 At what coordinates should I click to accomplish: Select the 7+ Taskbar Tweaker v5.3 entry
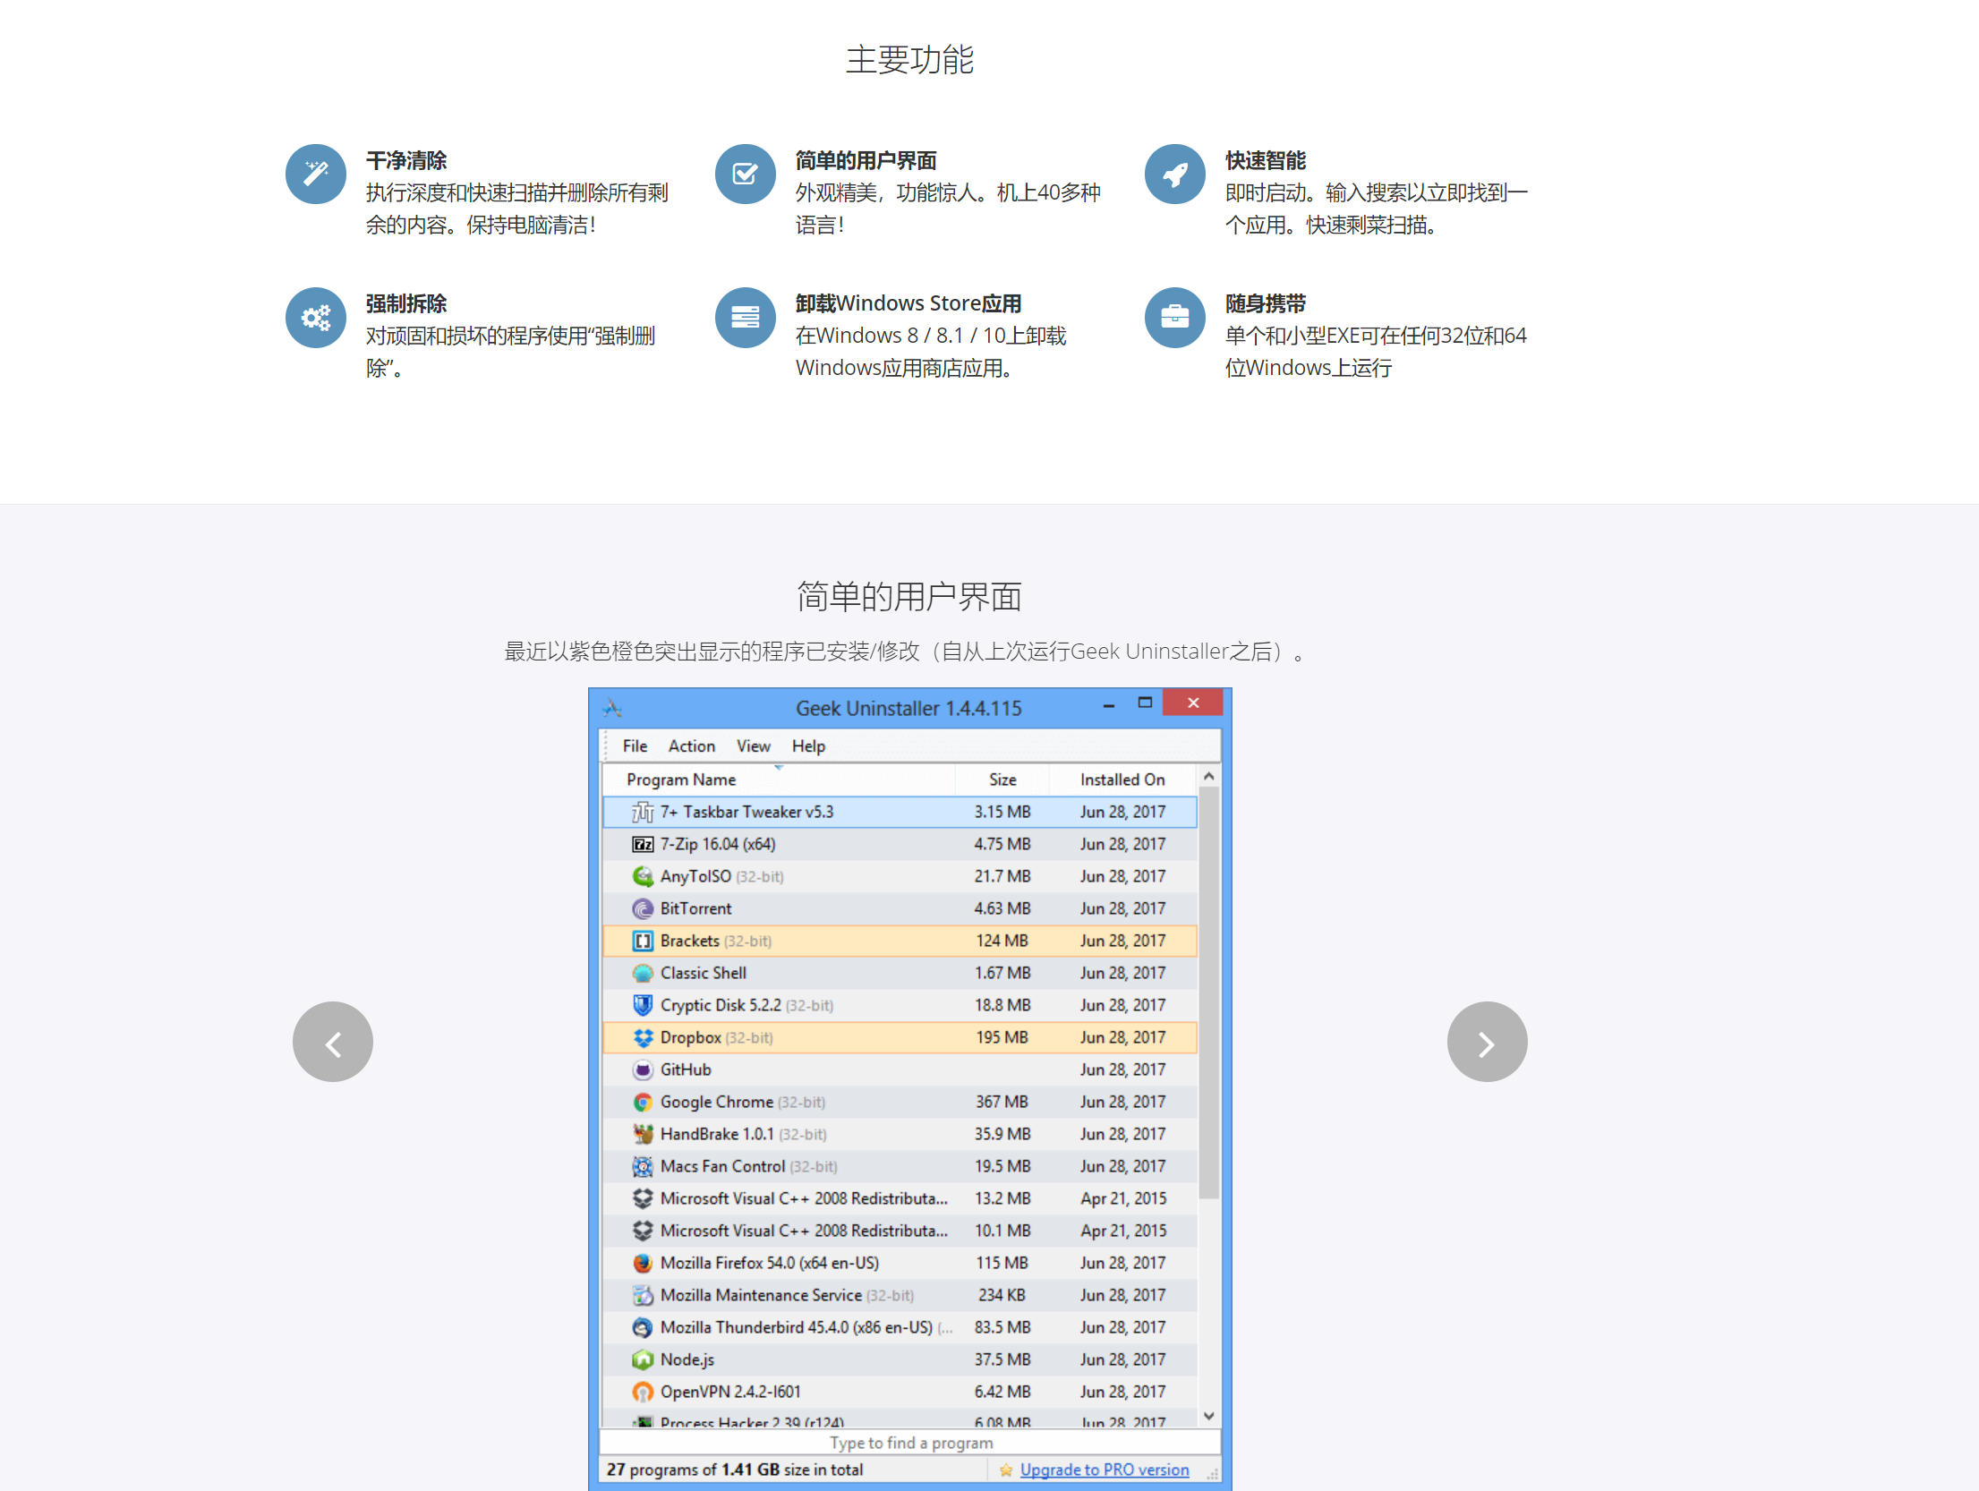tap(900, 812)
